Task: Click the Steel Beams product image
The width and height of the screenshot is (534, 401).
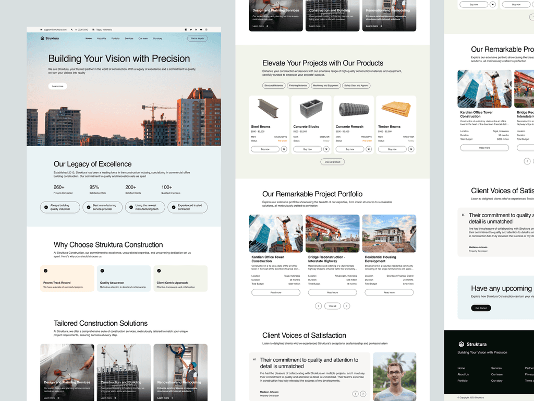Action: (x=269, y=109)
